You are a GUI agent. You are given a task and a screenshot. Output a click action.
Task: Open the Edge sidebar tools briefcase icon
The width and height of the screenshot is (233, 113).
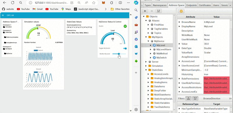(136, 25)
